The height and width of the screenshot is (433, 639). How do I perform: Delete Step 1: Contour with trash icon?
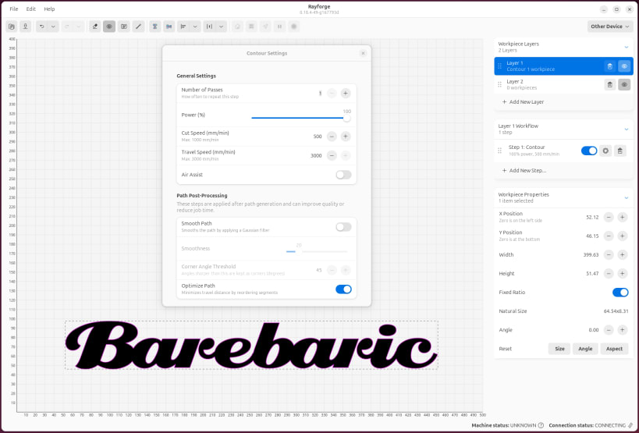[x=619, y=151]
